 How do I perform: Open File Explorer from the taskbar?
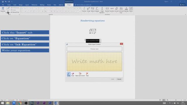click(8, 103)
